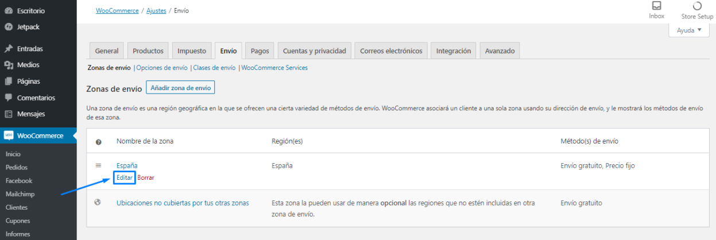This screenshot has height=240, width=716.
Task: Click the Escritorio dashboard icon
Action: coord(9,10)
